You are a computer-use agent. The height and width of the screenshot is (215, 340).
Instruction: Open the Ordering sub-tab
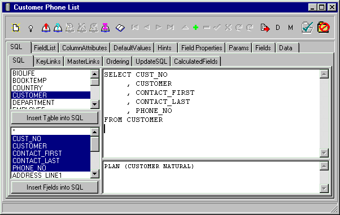(117, 62)
